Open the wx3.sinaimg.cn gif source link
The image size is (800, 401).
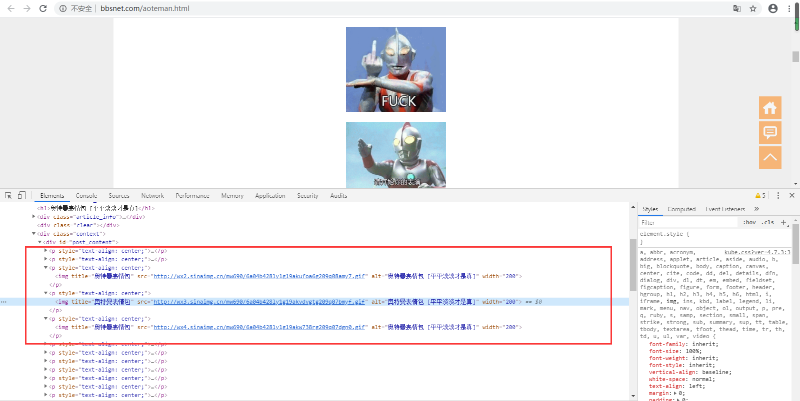click(259, 302)
